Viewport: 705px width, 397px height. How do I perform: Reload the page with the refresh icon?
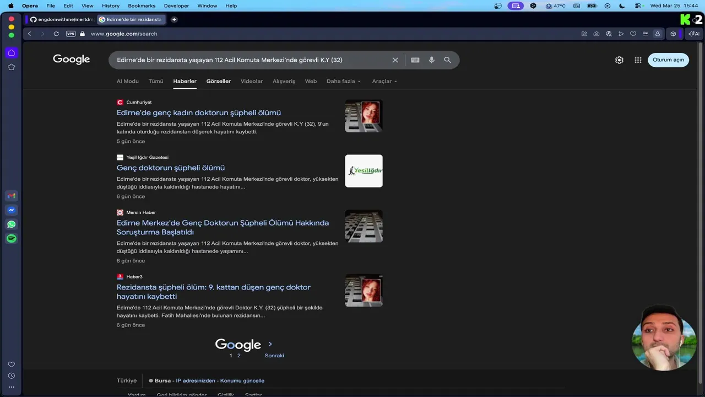pos(56,34)
